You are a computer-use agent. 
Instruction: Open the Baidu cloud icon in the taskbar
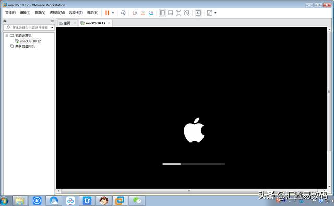[70, 201]
